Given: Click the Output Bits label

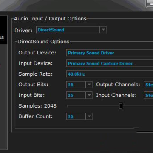Looking at the screenshot, I should click(33, 85).
